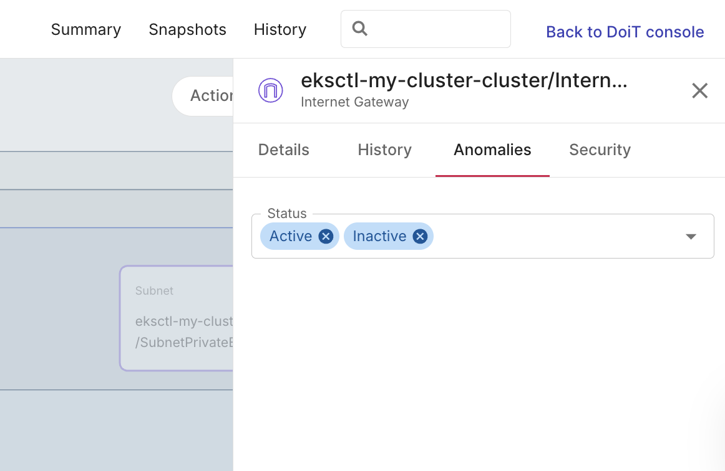Select the Inactive chip label
The height and width of the screenshot is (471, 725).
pyautogui.click(x=379, y=236)
